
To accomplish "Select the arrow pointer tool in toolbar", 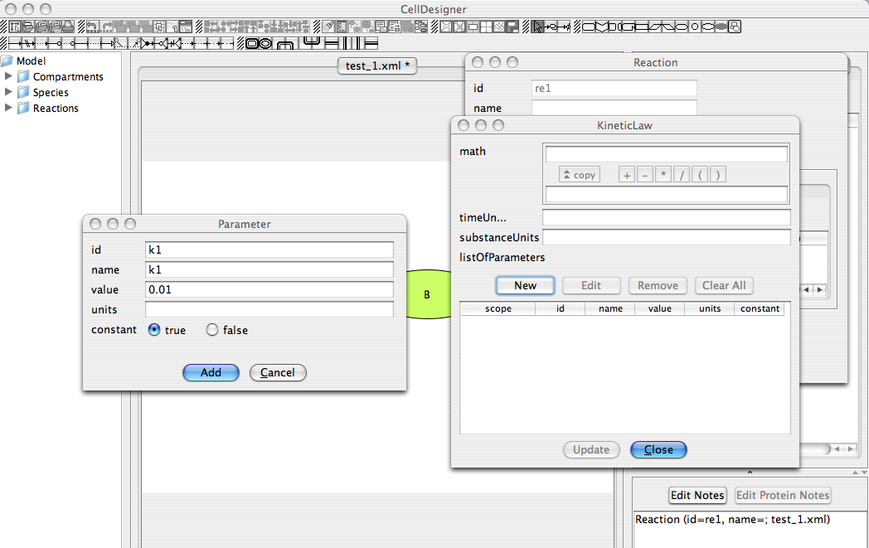I will [x=538, y=27].
